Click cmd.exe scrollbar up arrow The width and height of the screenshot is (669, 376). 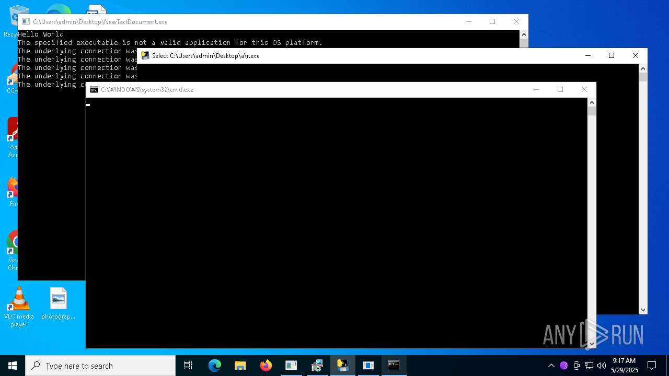[592, 102]
